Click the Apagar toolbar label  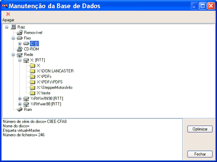(8, 20)
